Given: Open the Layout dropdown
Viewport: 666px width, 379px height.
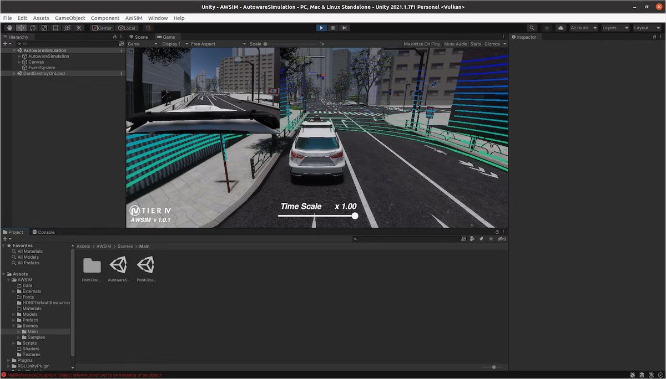Looking at the screenshot, I should click(x=647, y=28).
